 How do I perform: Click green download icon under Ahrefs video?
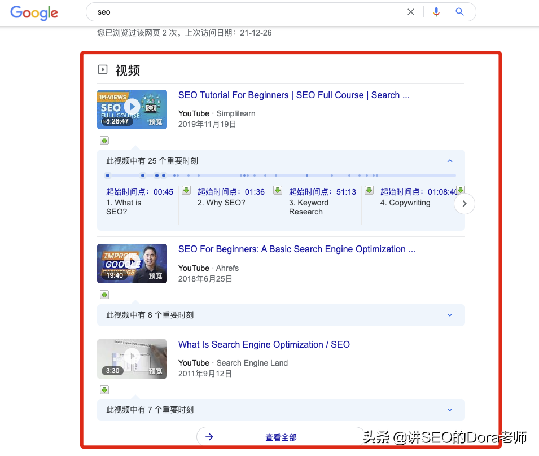pos(104,295)
